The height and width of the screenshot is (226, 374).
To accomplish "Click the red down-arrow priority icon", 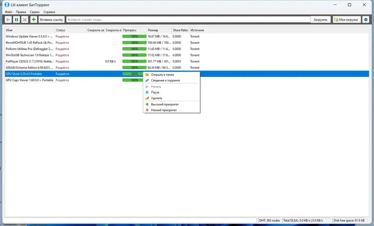I will click(147, 110).
